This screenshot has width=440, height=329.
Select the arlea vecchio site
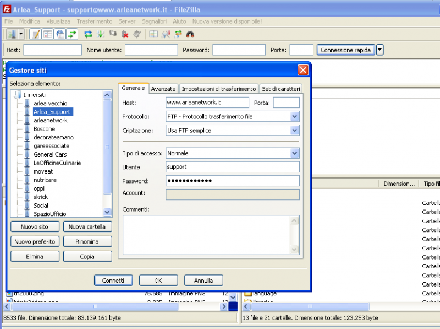tap(51, 103)
